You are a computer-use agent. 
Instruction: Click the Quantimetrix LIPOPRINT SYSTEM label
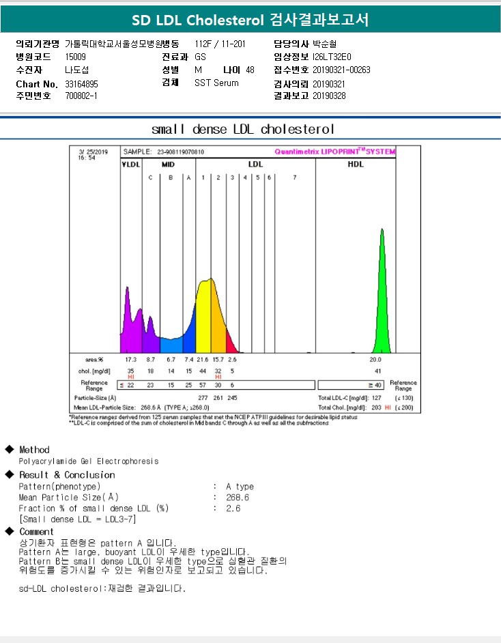click(335, 152)
